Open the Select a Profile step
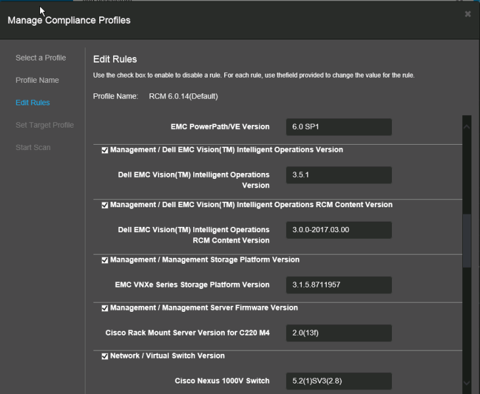 (41, 58)
